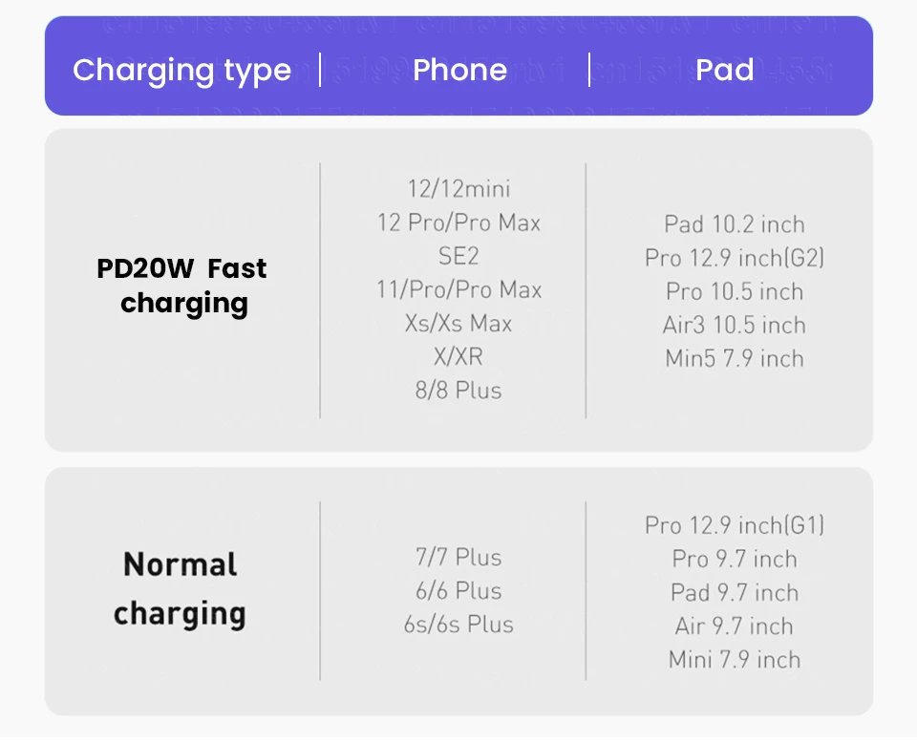Screen dimensions: 917x743
Task: Select the 12 Pro/Pro Max entry
Action: pos(458,223)
